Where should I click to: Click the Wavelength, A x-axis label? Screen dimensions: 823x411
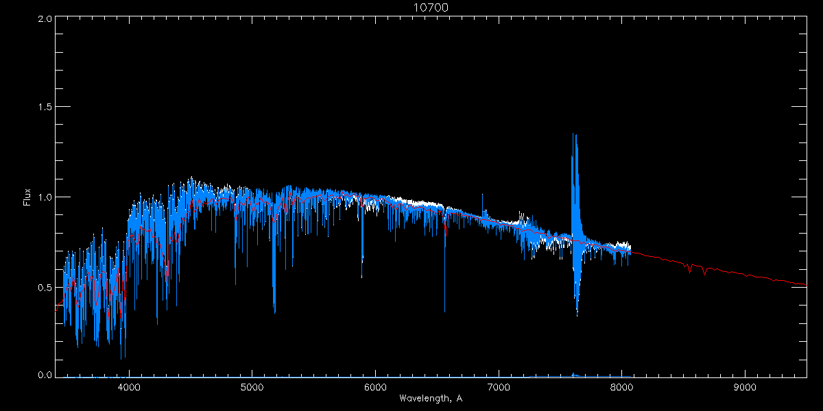click(430, 399)
